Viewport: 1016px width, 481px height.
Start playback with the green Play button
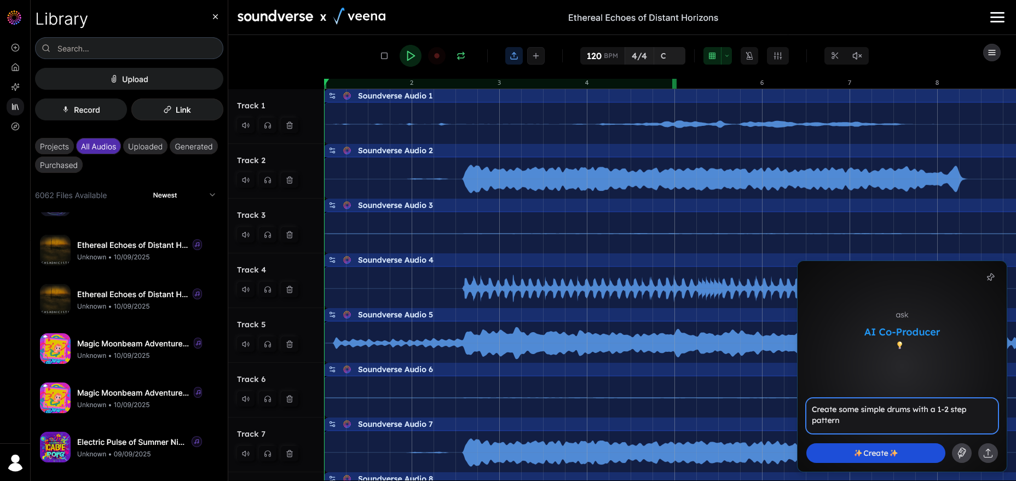411,56
